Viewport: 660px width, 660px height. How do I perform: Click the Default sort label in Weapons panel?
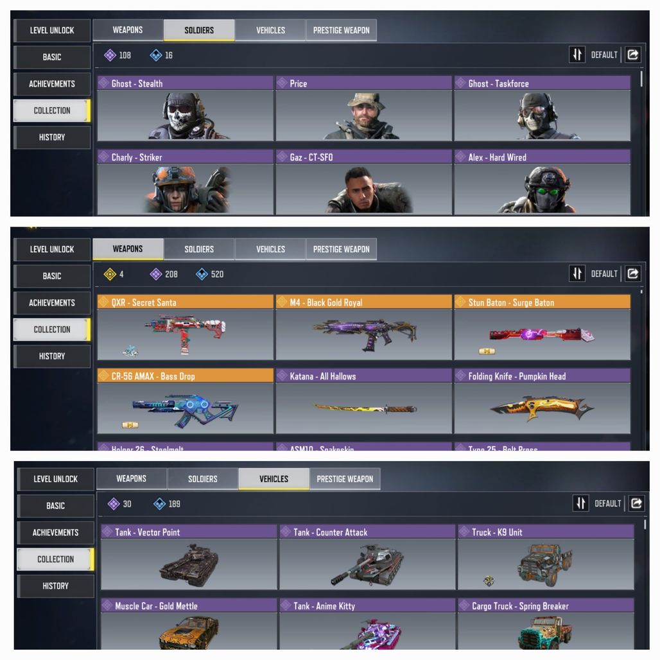(604, 274)
